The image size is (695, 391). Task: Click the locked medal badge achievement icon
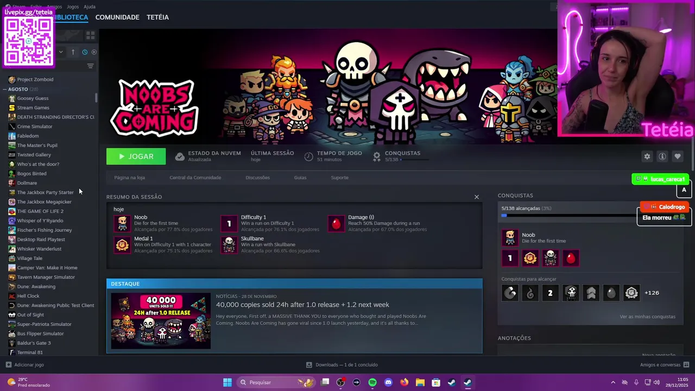(631, 293)
